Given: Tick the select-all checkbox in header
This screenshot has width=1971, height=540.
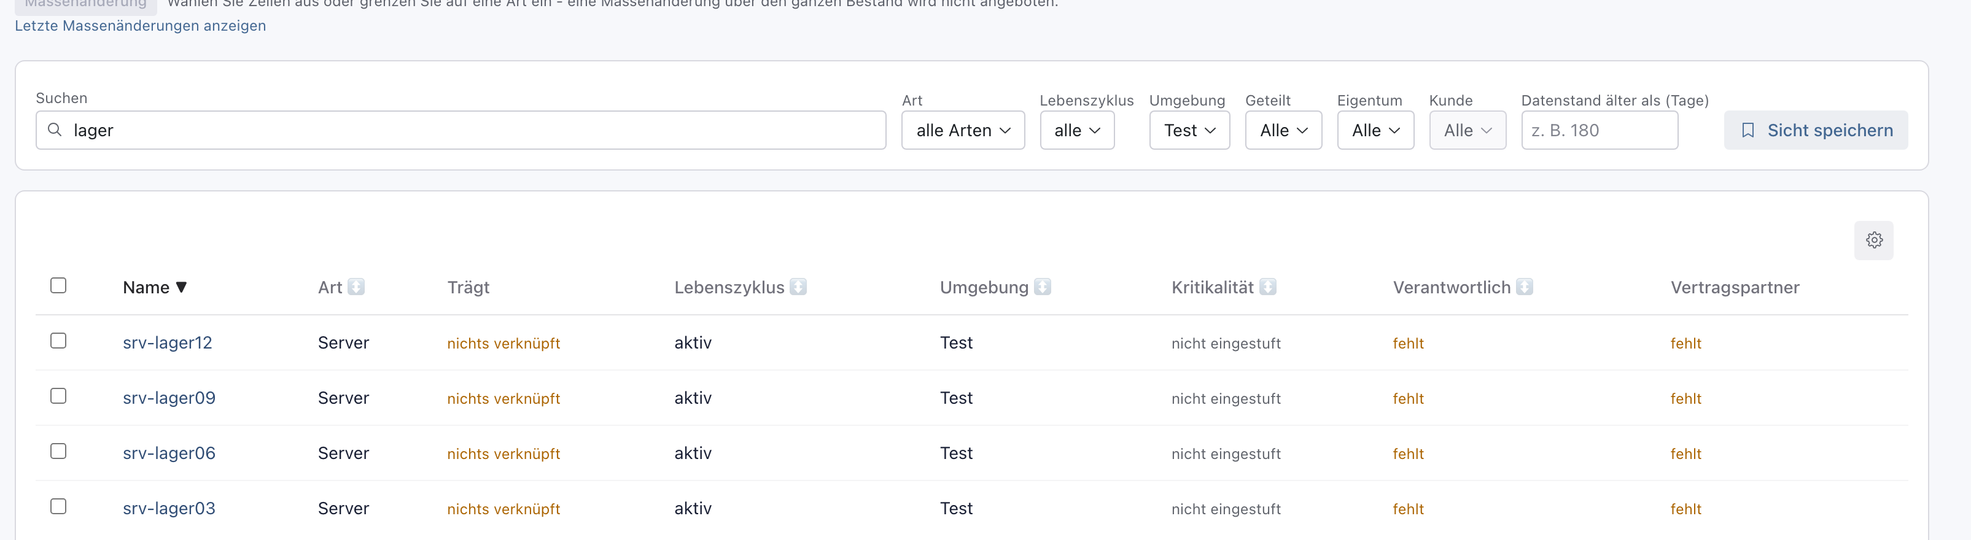Looking at the screenshot, I should click(x=58, y=285).
